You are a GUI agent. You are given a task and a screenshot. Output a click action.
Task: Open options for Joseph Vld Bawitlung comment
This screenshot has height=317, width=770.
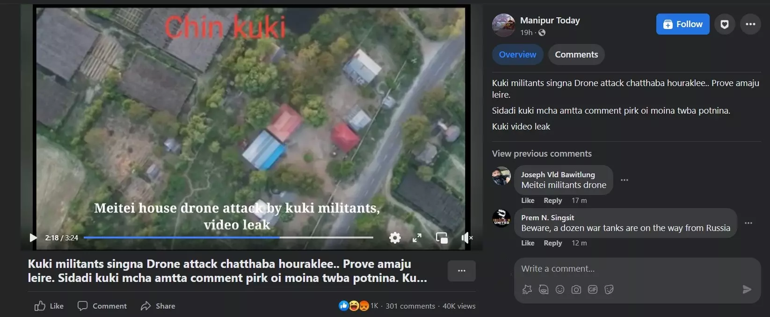tap(625, 180)
